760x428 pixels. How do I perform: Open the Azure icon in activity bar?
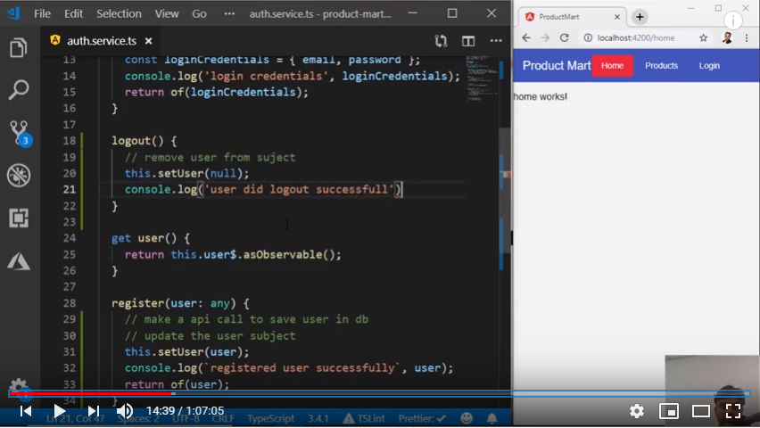(19, 260)
